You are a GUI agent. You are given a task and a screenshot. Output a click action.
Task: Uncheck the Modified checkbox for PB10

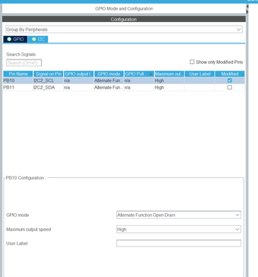click(230, 80)
